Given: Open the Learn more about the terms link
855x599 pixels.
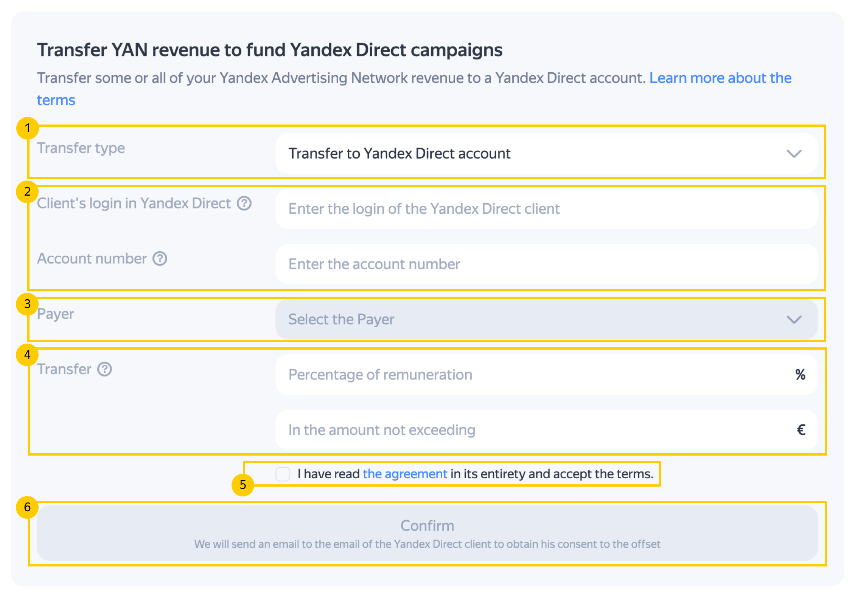Looking at the screenshot, I should (720, 78).
